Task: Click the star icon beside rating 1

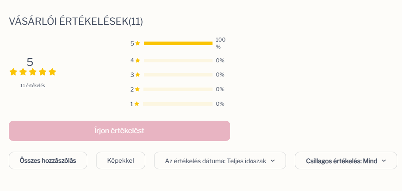Action: (x=137, y=104)
